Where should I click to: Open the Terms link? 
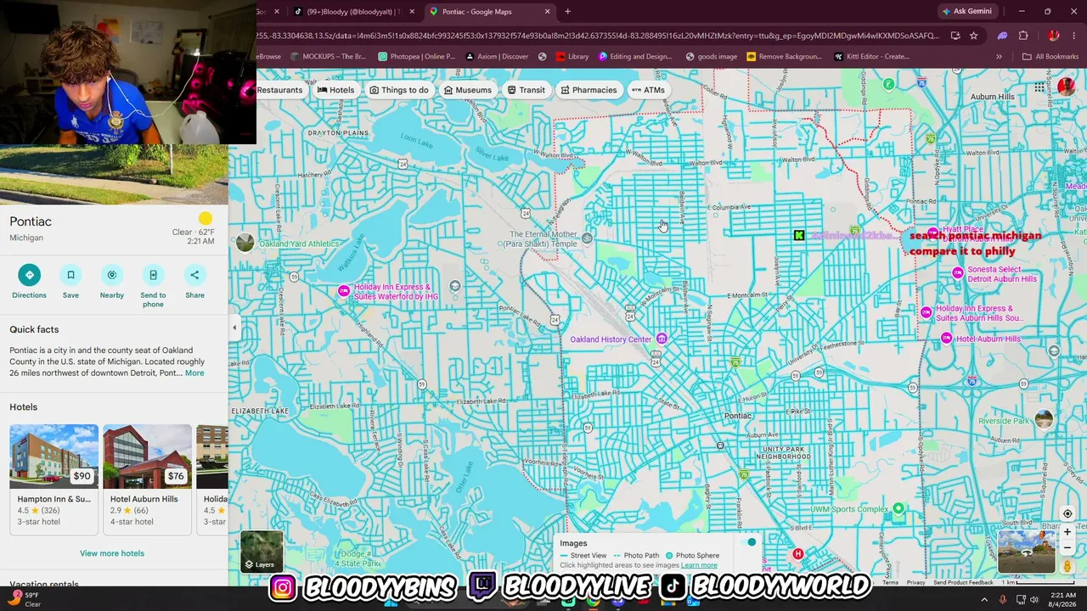(x=890, y=582)
